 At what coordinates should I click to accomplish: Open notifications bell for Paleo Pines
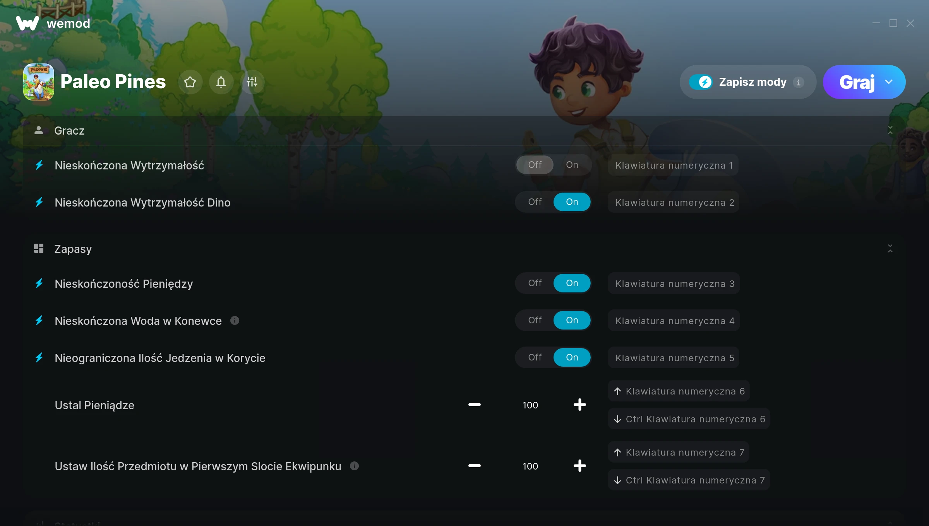click(x=221, y=82)
